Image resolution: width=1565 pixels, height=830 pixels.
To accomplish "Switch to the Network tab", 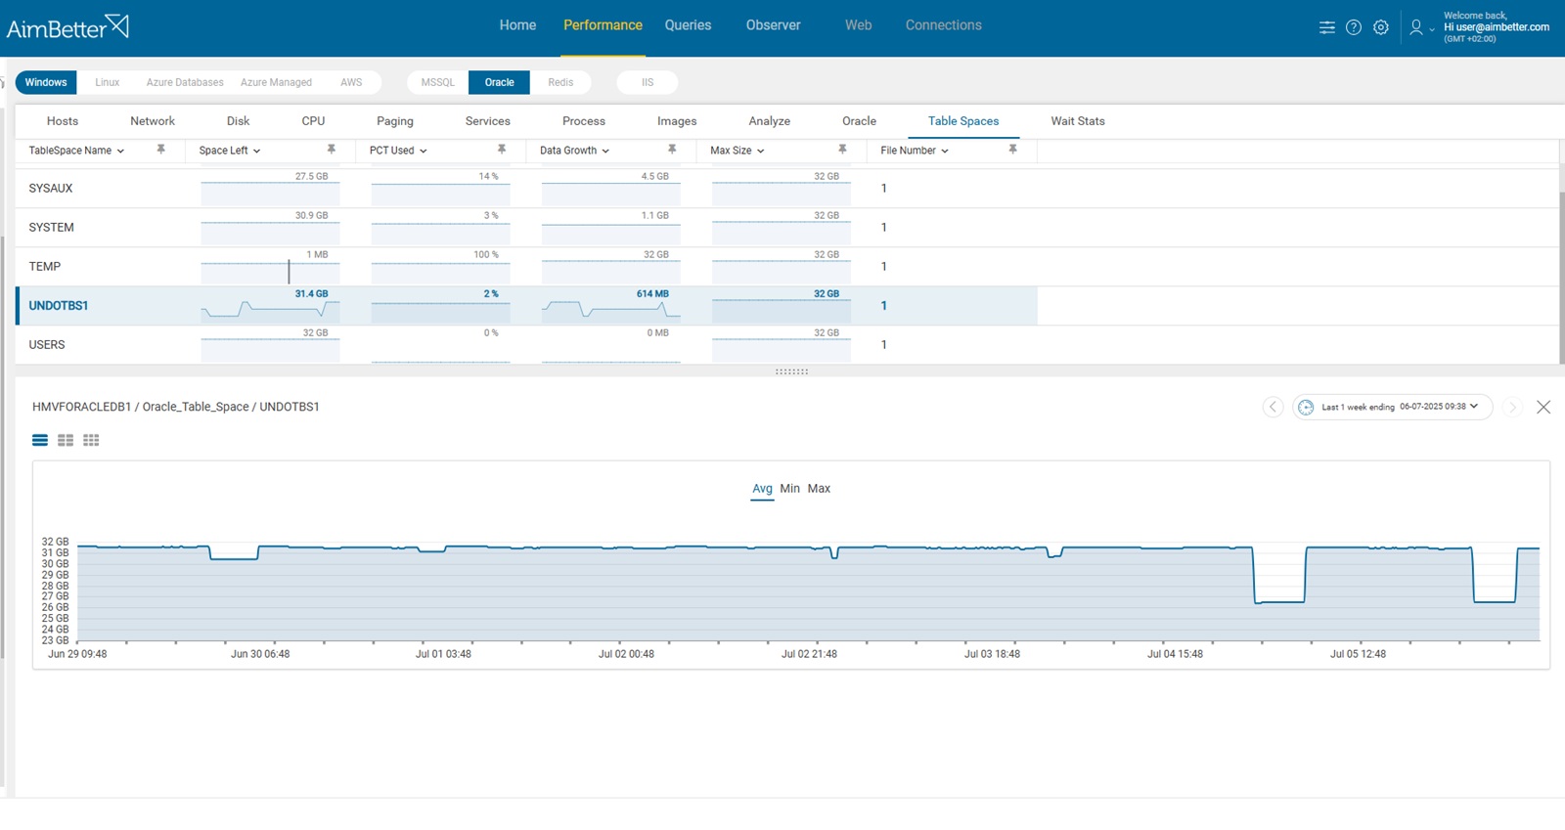I will (153, 121).
